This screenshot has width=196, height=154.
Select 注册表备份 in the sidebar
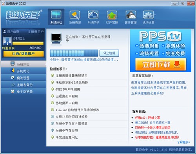coord(23,85)
